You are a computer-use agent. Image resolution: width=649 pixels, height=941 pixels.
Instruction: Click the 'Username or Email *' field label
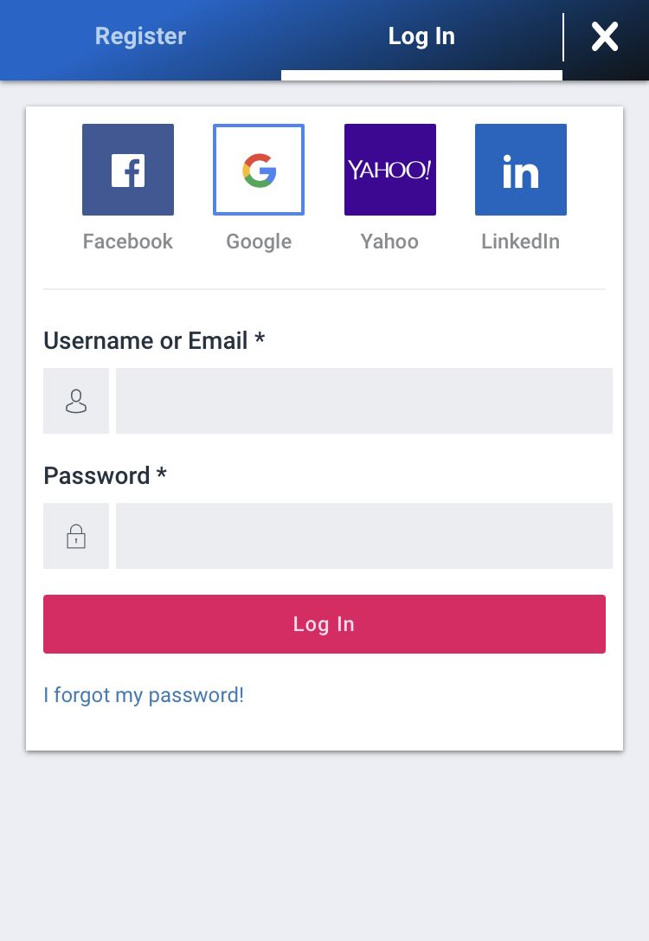pos(154,341)
